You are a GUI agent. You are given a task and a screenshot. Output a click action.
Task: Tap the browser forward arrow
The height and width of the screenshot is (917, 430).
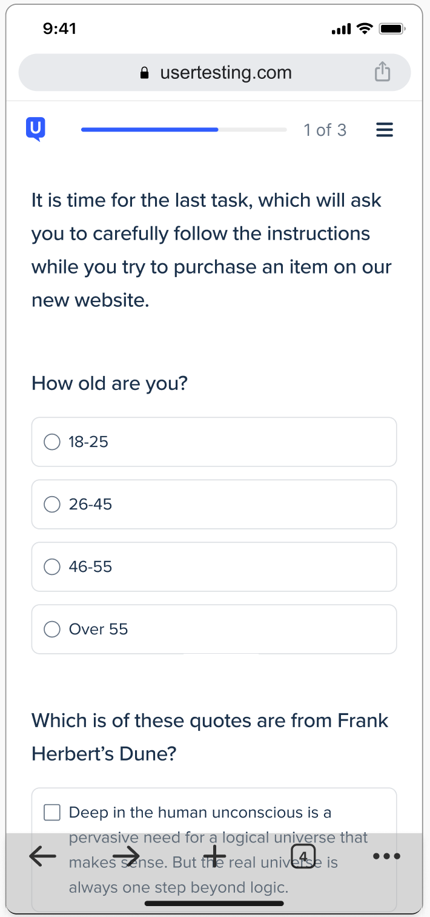click(x=126, y=856)
